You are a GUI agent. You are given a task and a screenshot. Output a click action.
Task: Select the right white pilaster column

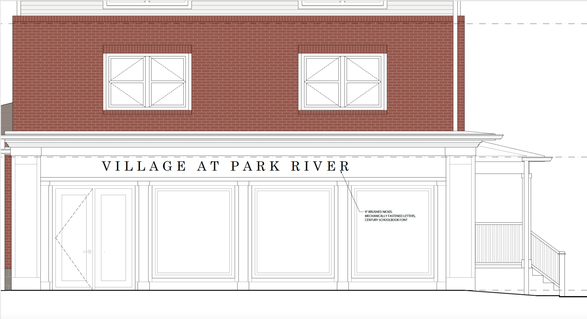click(460, 218)
